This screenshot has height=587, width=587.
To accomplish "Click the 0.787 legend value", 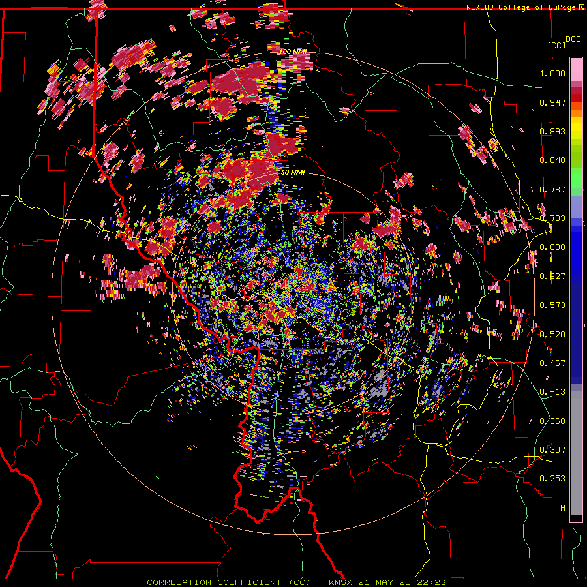I will click(x=552, y=189).
